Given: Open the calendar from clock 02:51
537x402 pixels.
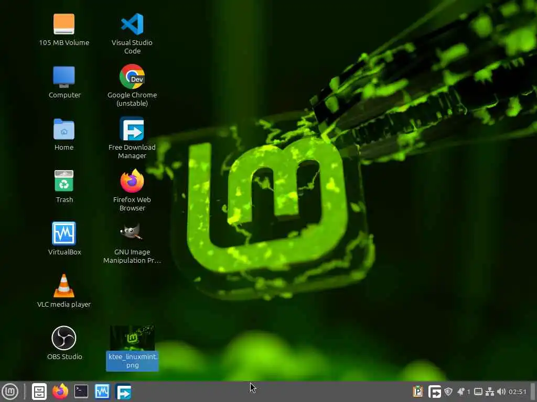Looking at the screenshot, I should point(517,392).
